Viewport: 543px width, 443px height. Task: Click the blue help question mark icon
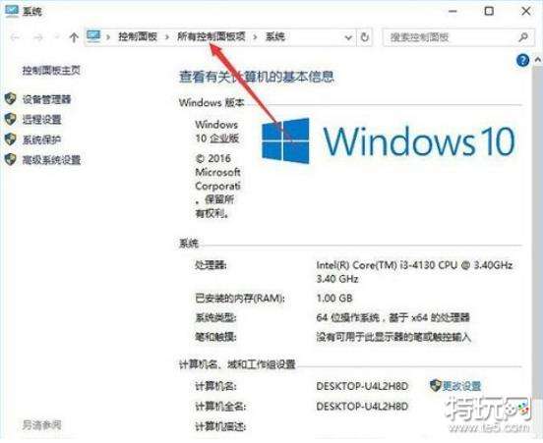coord(522,61)
